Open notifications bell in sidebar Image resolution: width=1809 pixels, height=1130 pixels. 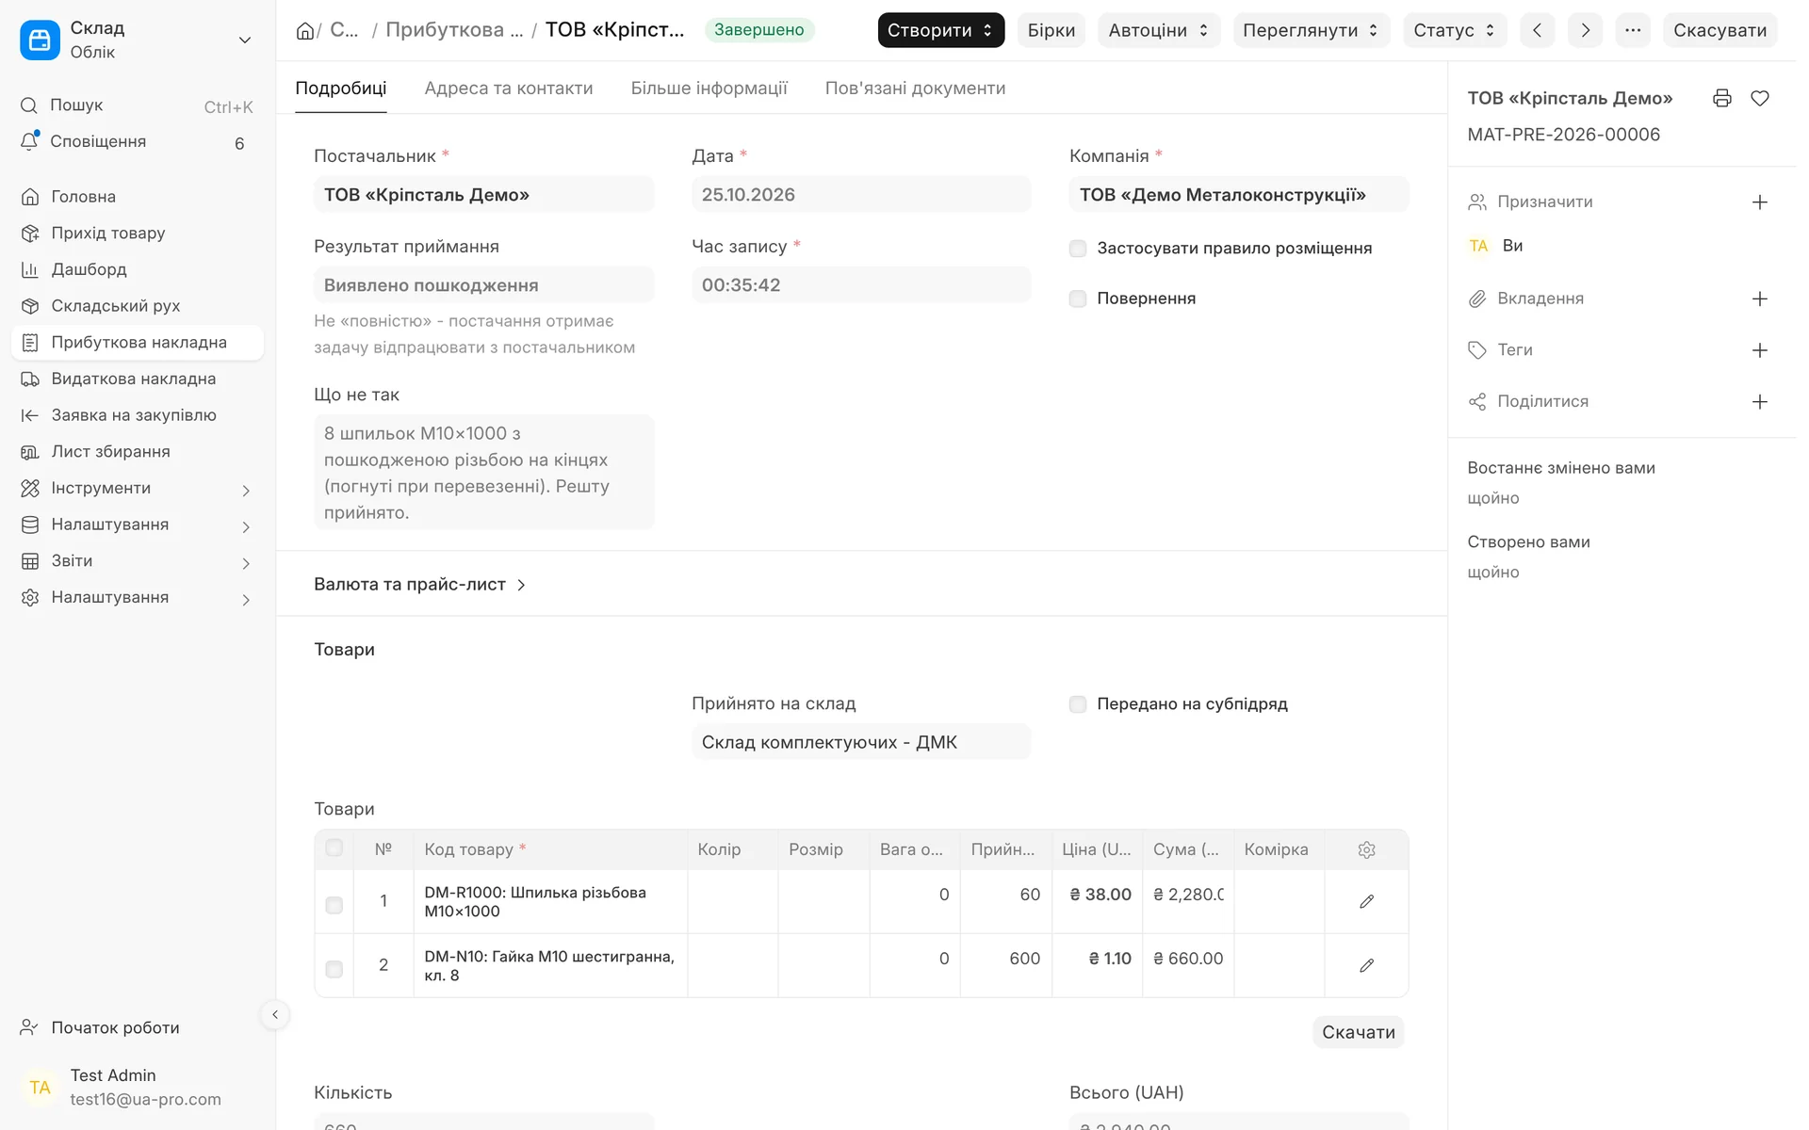pos(29,141)
